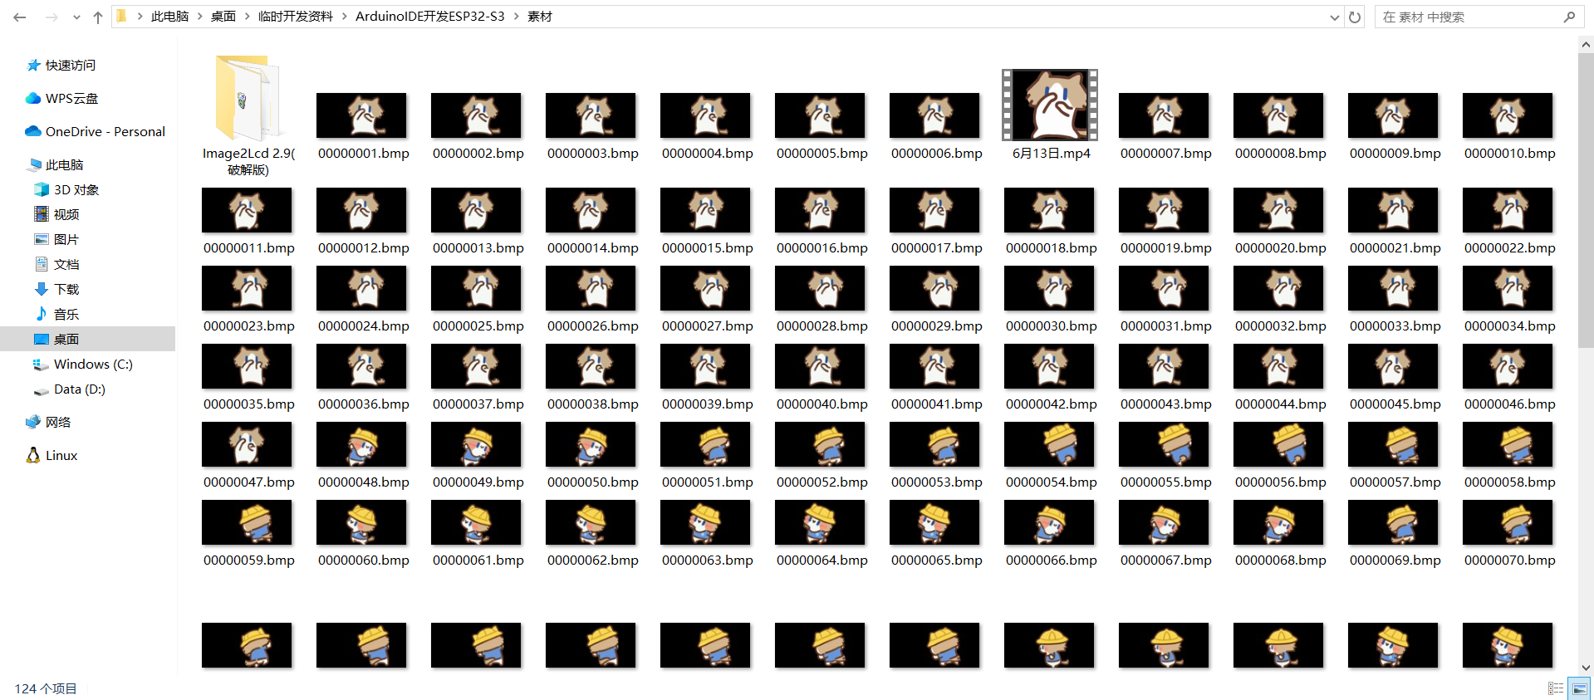The width and height of the screenshot is (1594, 700).
Task: Click the 00000025.bmp filename label
Action: tap(478, 326)
